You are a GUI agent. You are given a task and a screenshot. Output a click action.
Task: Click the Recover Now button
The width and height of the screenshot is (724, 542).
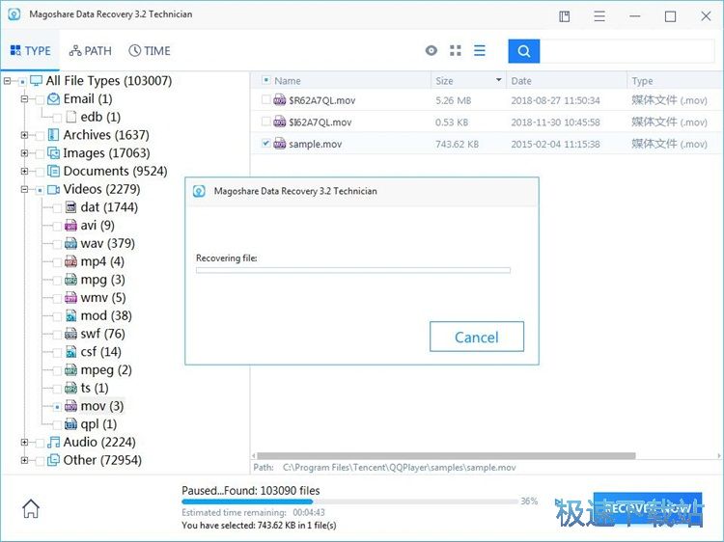coord(648,508)
